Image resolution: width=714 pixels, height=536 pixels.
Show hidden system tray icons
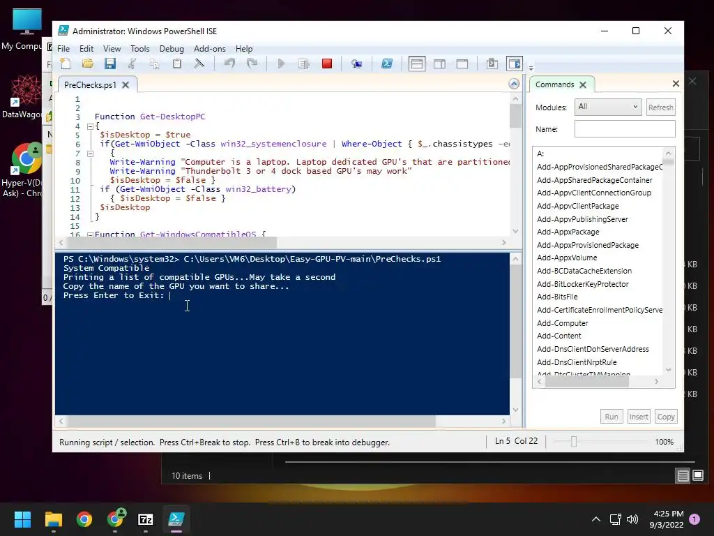595,519
